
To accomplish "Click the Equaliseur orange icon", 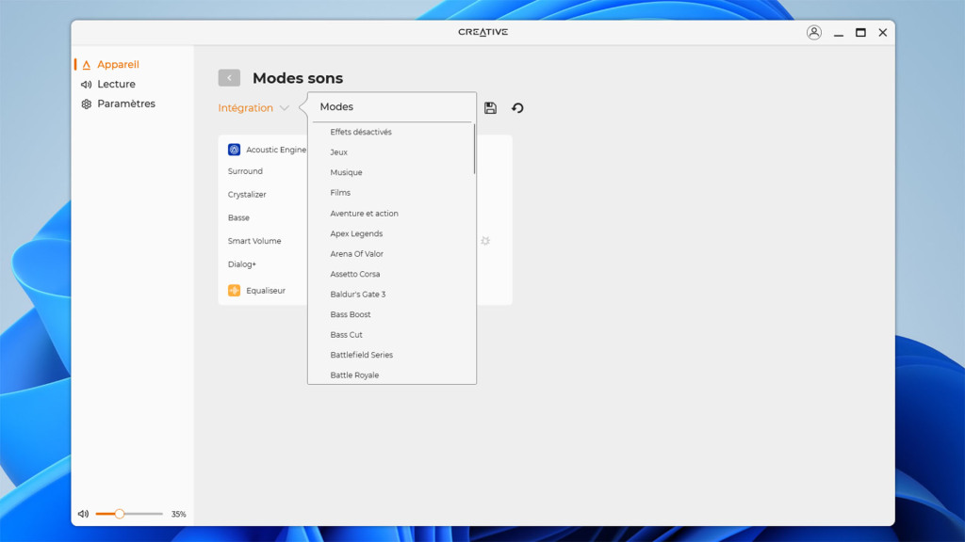I will 234,290.
